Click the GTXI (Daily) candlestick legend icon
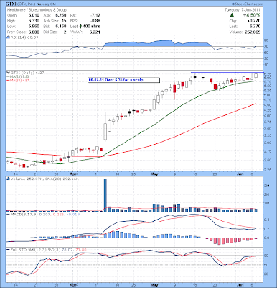 8,72
